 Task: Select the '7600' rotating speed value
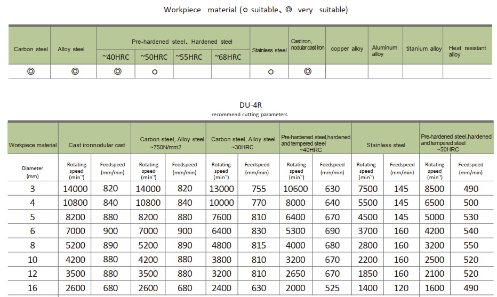pos(221,217)
